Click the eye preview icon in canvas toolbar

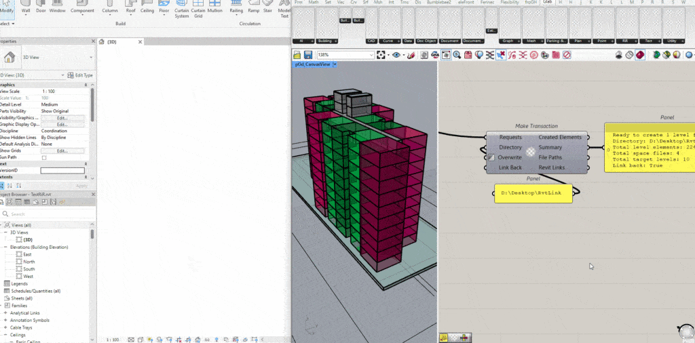(396, 55)
